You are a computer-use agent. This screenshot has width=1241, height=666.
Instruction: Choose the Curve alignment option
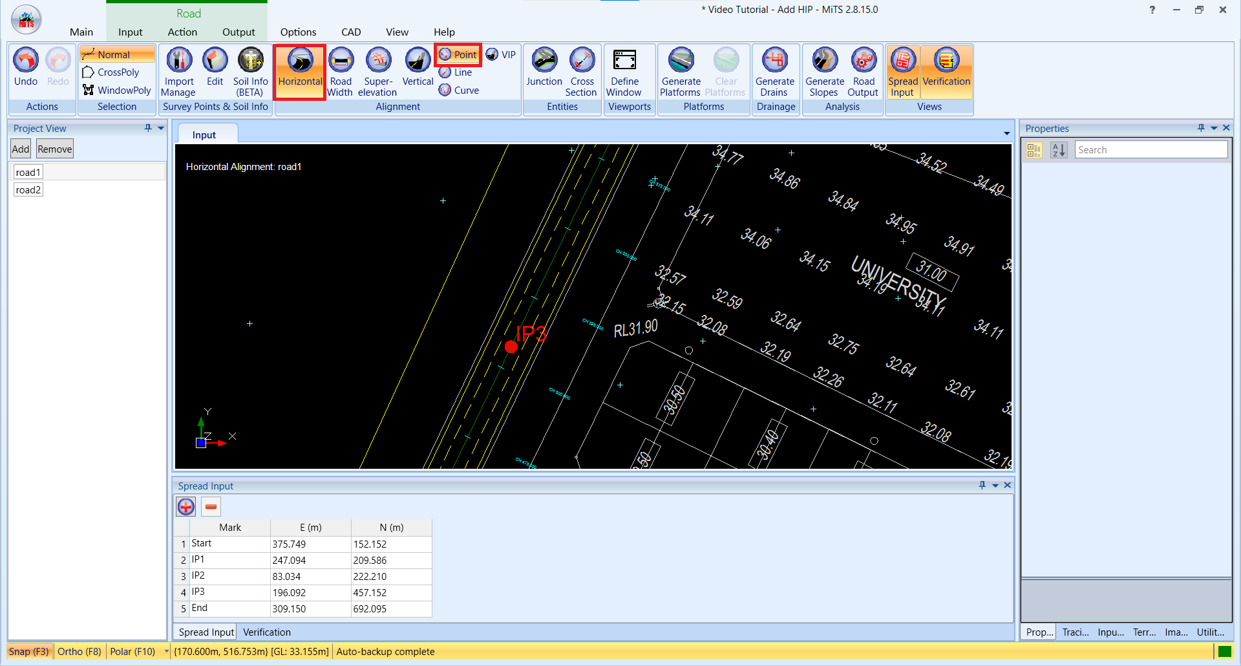pos(459,91)
